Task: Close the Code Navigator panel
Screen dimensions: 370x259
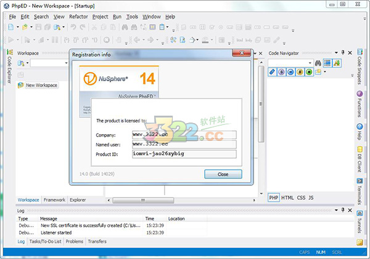Action: click(350, 53)
